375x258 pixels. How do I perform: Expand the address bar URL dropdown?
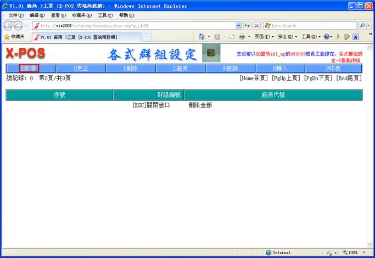pyautogui.click(x=239, y=26)
